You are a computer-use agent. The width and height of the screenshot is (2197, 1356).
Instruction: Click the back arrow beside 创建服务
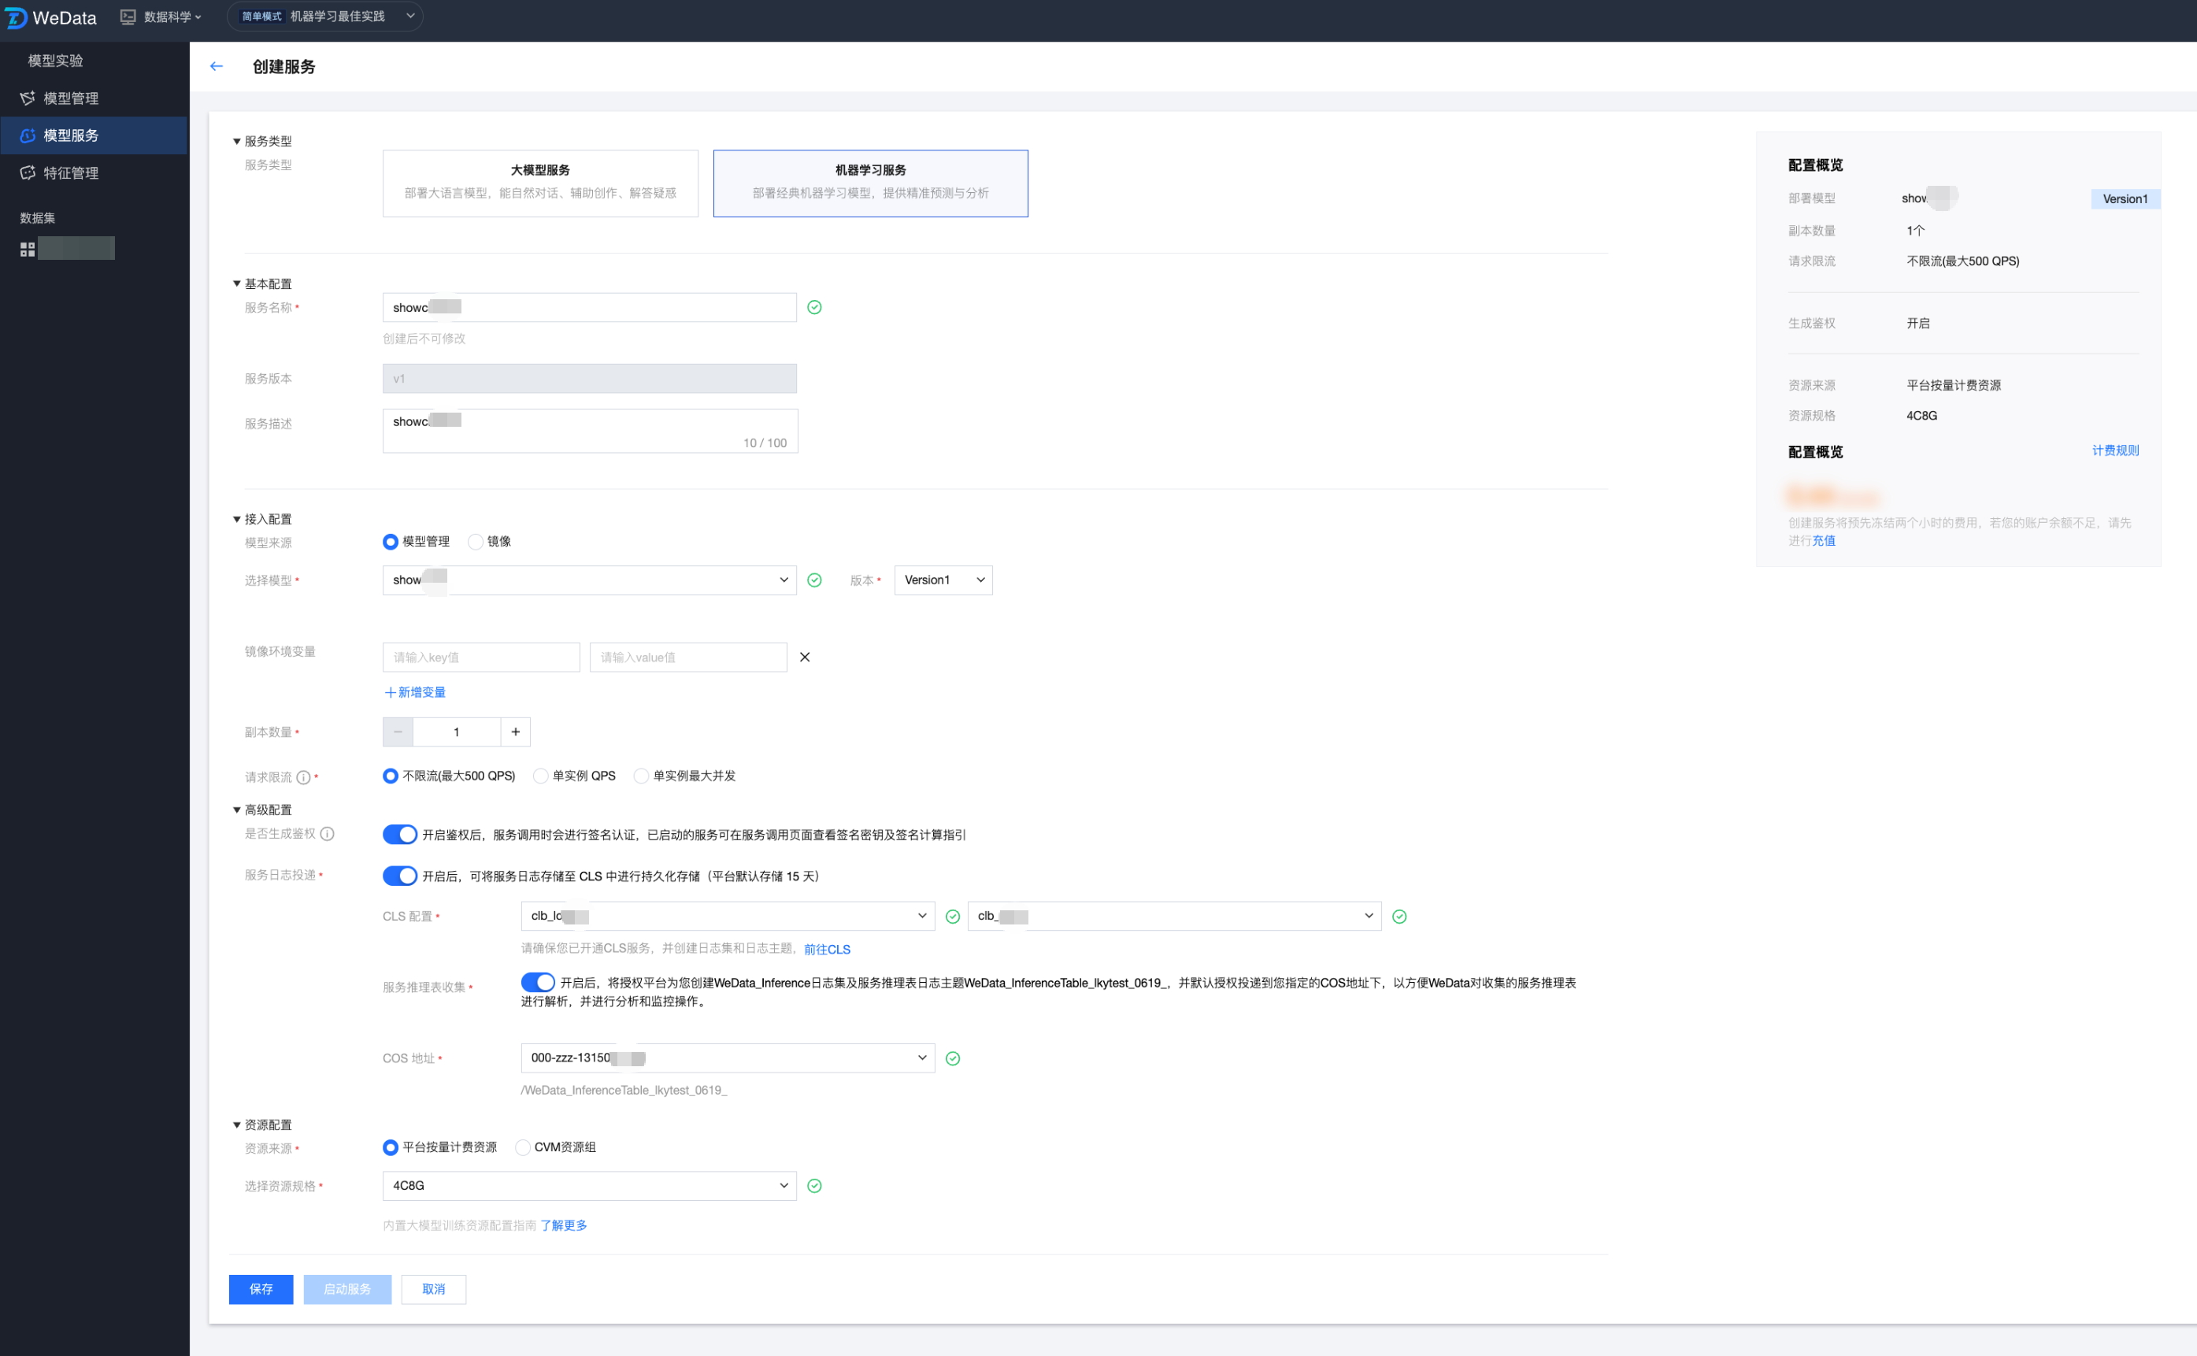(x=216, y=66)
